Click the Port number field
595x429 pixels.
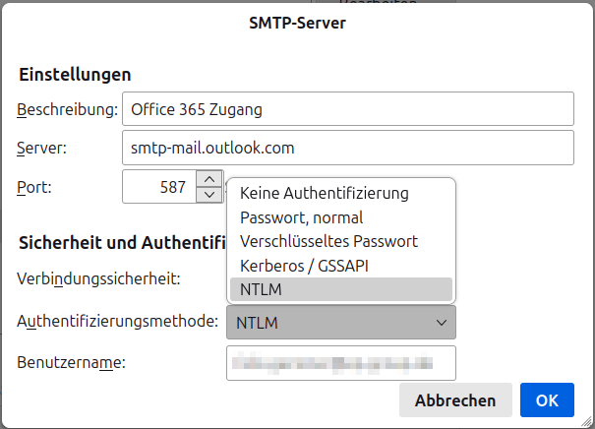point(159,186)
